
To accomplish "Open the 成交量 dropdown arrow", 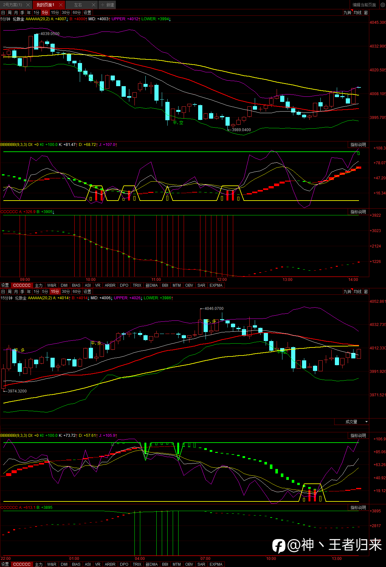I will [366, 422].
